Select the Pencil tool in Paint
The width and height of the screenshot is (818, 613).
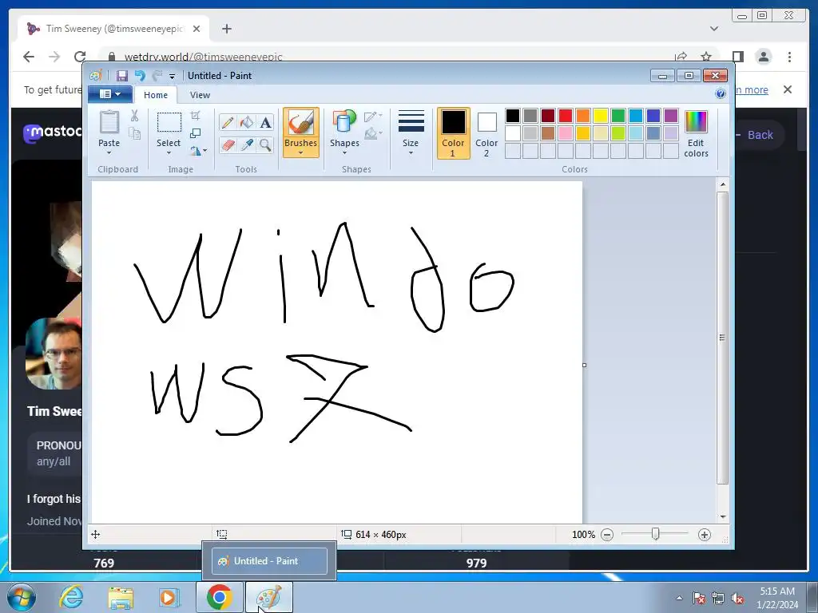(228, 122)
